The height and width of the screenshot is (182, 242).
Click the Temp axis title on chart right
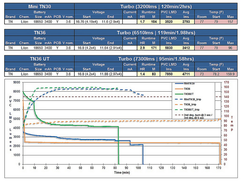232,123
